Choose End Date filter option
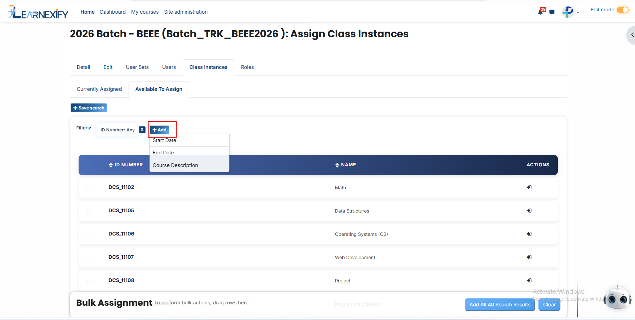 click(x=189, y=153)
